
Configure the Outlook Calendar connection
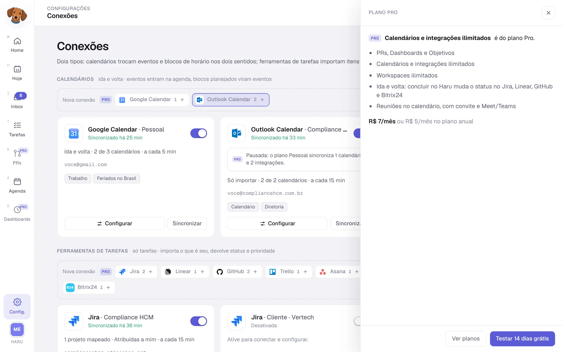click(x=277, y=223)
